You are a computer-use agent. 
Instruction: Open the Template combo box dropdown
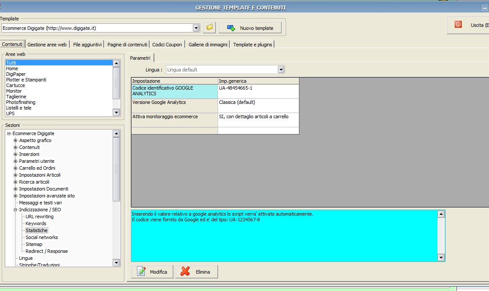coord(196,28)
